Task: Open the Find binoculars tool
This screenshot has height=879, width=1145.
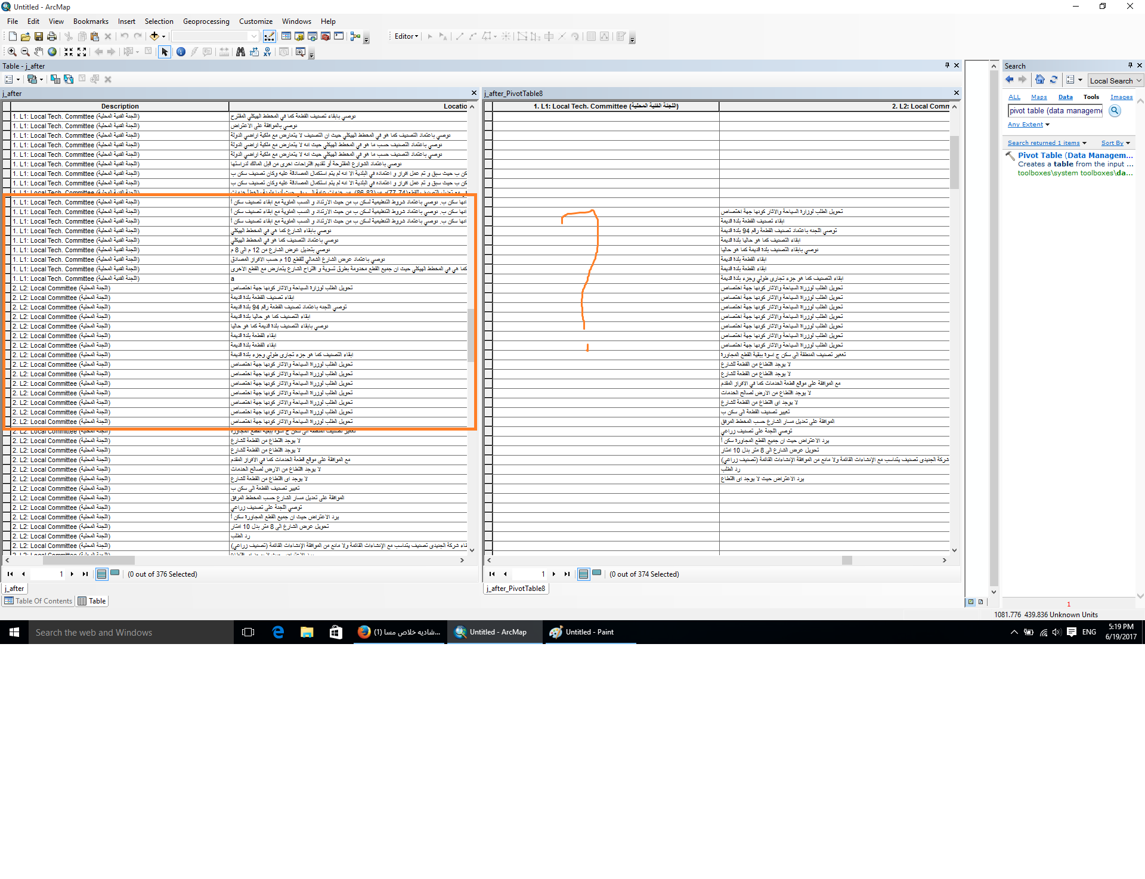Action: pyautogui.click(x=240, y=52)
